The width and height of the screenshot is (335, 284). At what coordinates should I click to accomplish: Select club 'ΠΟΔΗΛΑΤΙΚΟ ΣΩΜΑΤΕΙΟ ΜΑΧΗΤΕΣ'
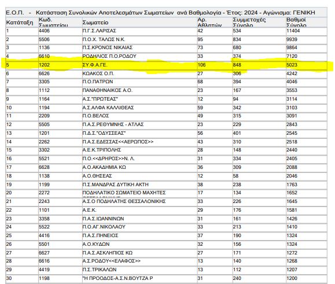[124, 193]
